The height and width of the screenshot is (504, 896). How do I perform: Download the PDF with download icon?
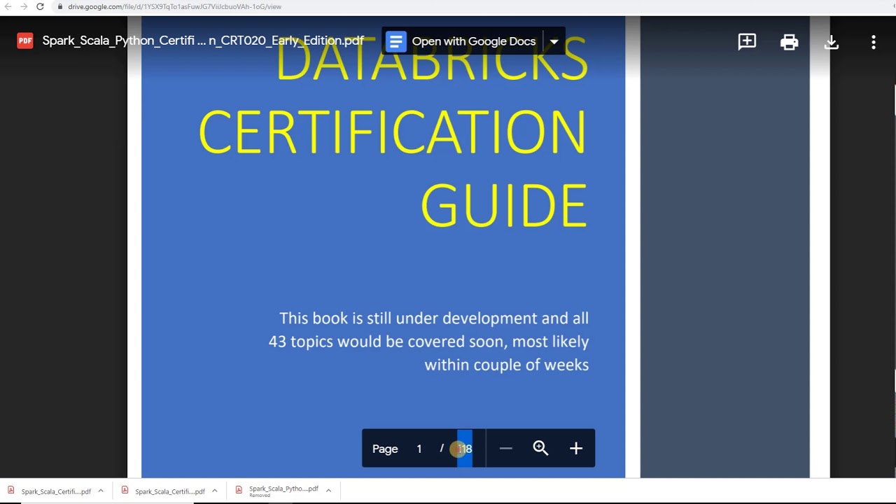click(x=831, y=42)
